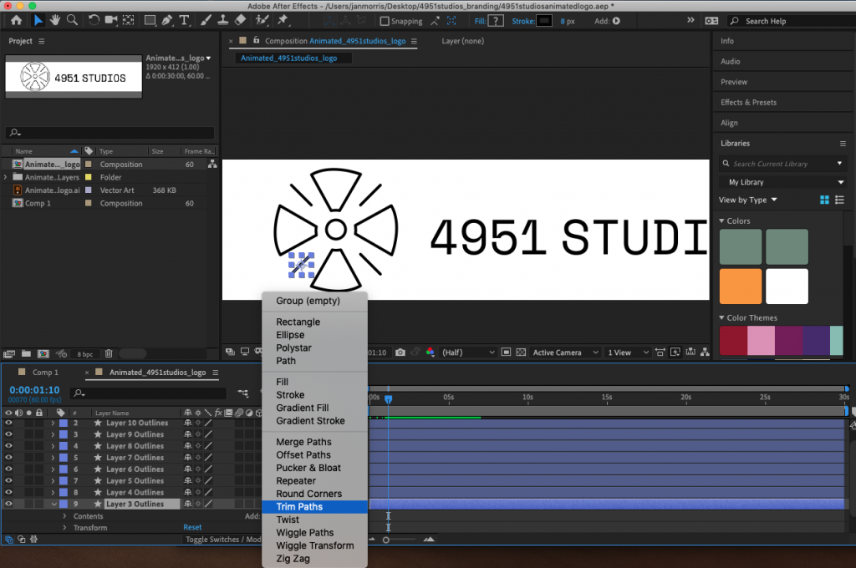Expand Layer 10 Outlines properties
Image resolution: width=856 pixels, height=568 pixels.
click(53, 423)
